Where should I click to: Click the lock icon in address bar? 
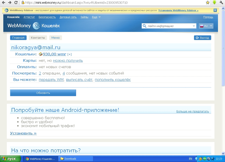click(x=22, y=2)
